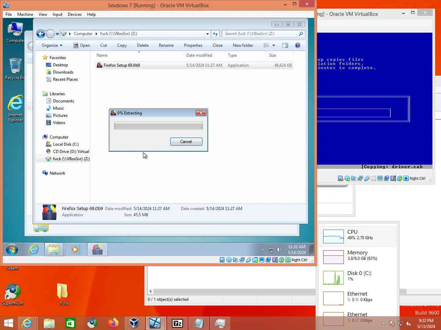The image size is (441, 330).
Task: Click mouse integration icon in Windows 7 VM status bar
Action: coord(281,260)
